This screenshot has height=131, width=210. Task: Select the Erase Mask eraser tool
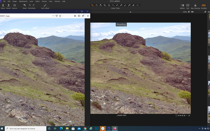pos(125,5)
